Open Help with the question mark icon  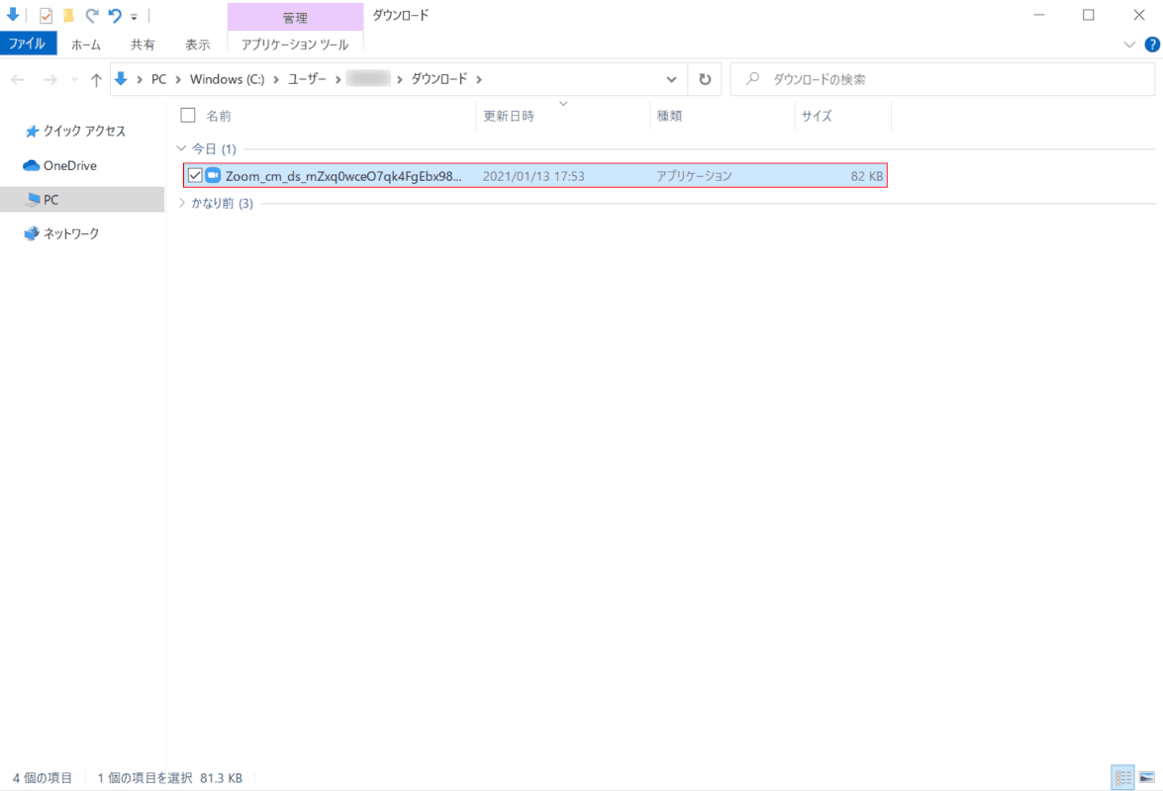pyautogui.click(x=1152, y=44)
